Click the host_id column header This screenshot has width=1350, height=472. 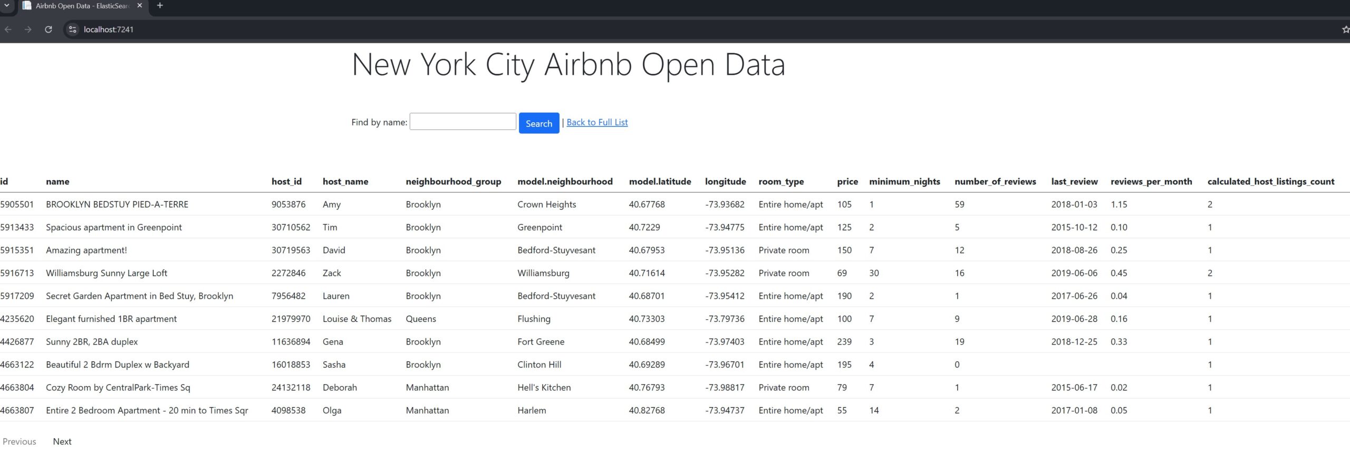[286, 181]
